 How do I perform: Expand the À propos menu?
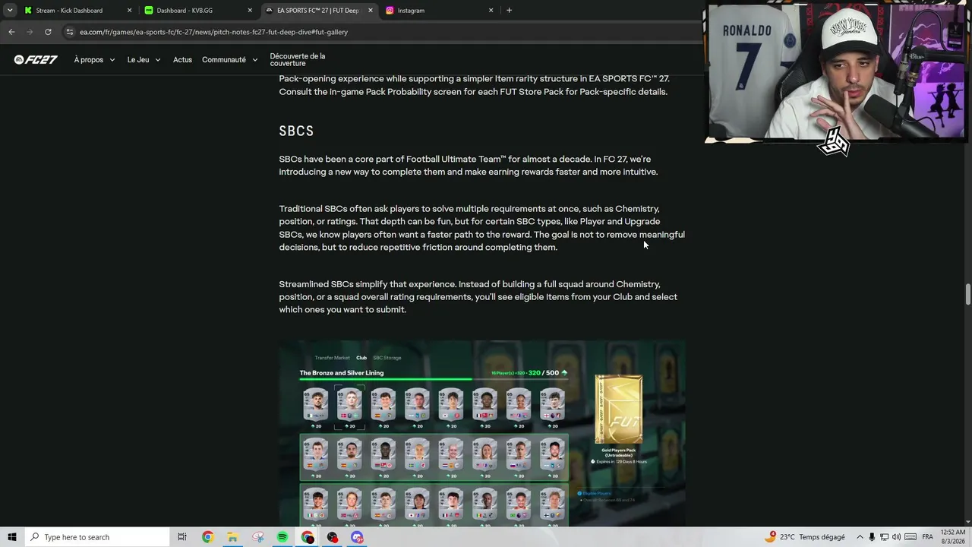tap(94, 60)
